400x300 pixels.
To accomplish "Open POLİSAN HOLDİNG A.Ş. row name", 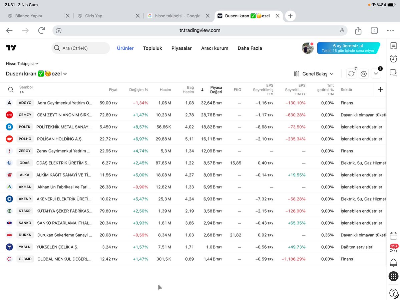I will tap(60, 139).
